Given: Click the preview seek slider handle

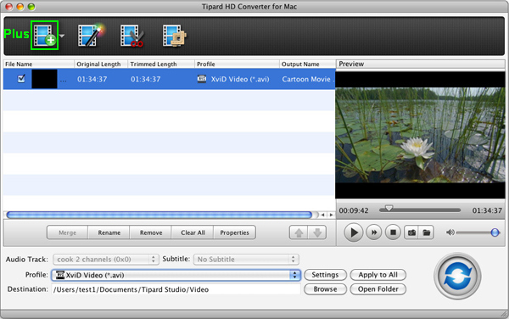Looking at the screenshot, I should pos(389,209).
